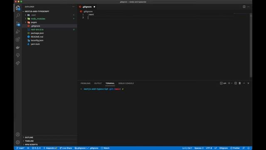Open the Source Control view icon

(18, 23)
